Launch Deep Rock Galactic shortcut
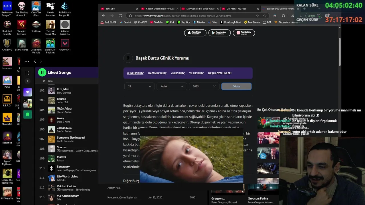Viewport: 365px width, 205px height. 36,46
